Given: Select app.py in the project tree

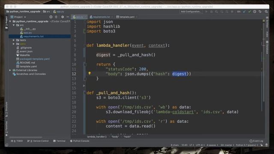Looking at the screenshot, I should tap(26, 33).
